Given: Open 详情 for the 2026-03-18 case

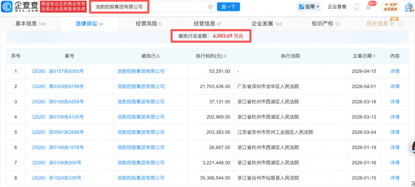Looking at the screenshot, I should coord(395,102).
